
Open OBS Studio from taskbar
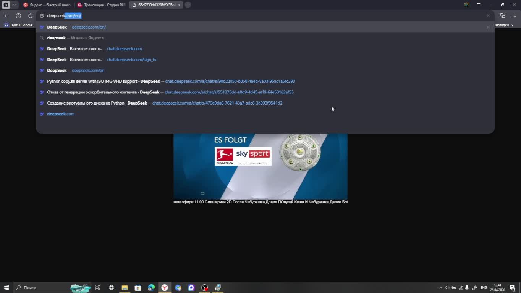[x=205, y=288]
